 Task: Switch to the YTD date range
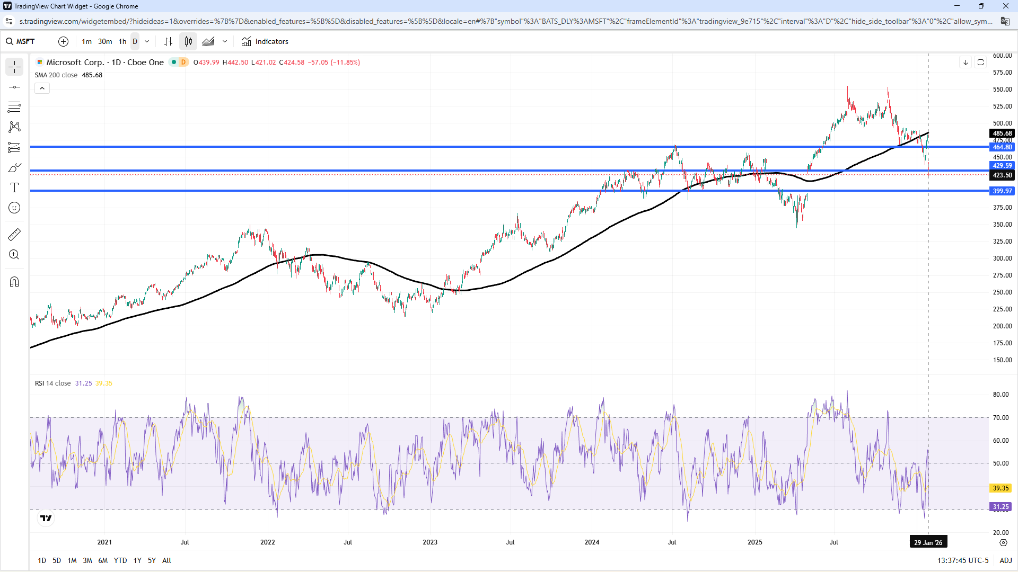pyautogui.click(x=120, y=560)
